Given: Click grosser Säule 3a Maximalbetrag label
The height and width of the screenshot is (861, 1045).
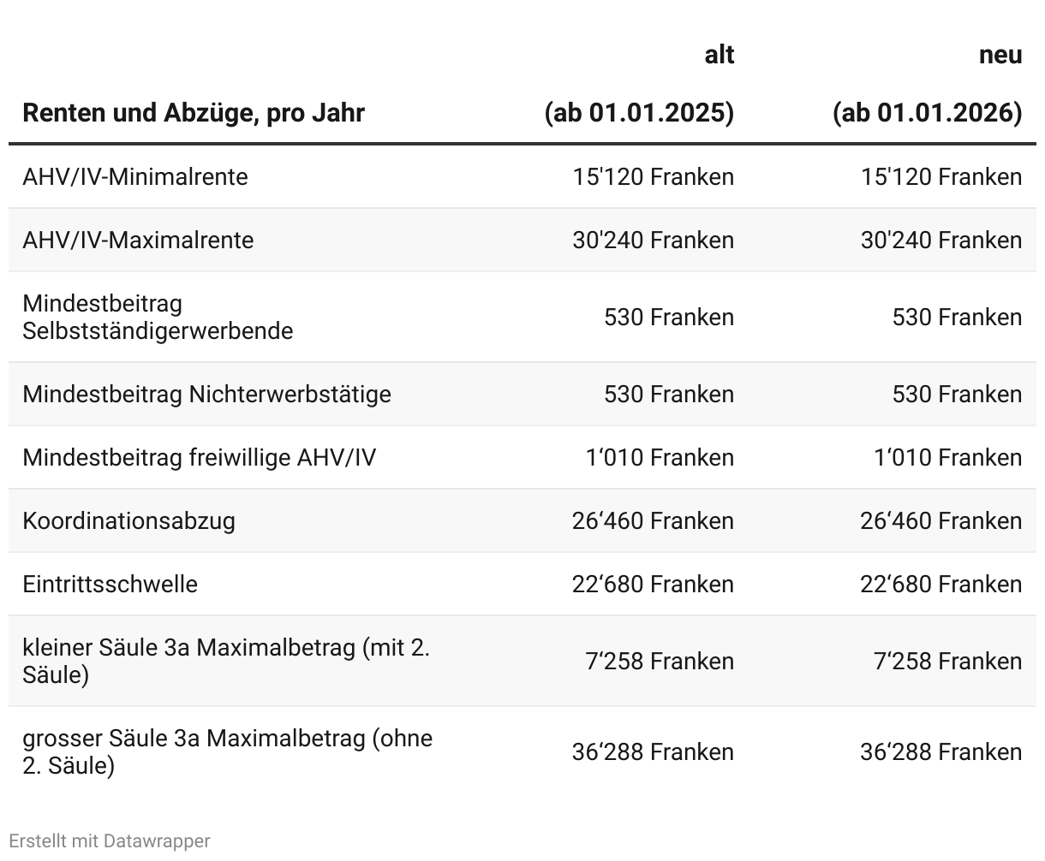Looking at the screenshot, I should pos(227,752).
